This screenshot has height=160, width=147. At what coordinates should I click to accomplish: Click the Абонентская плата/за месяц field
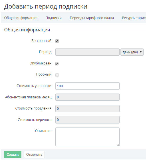click(87, 97)
